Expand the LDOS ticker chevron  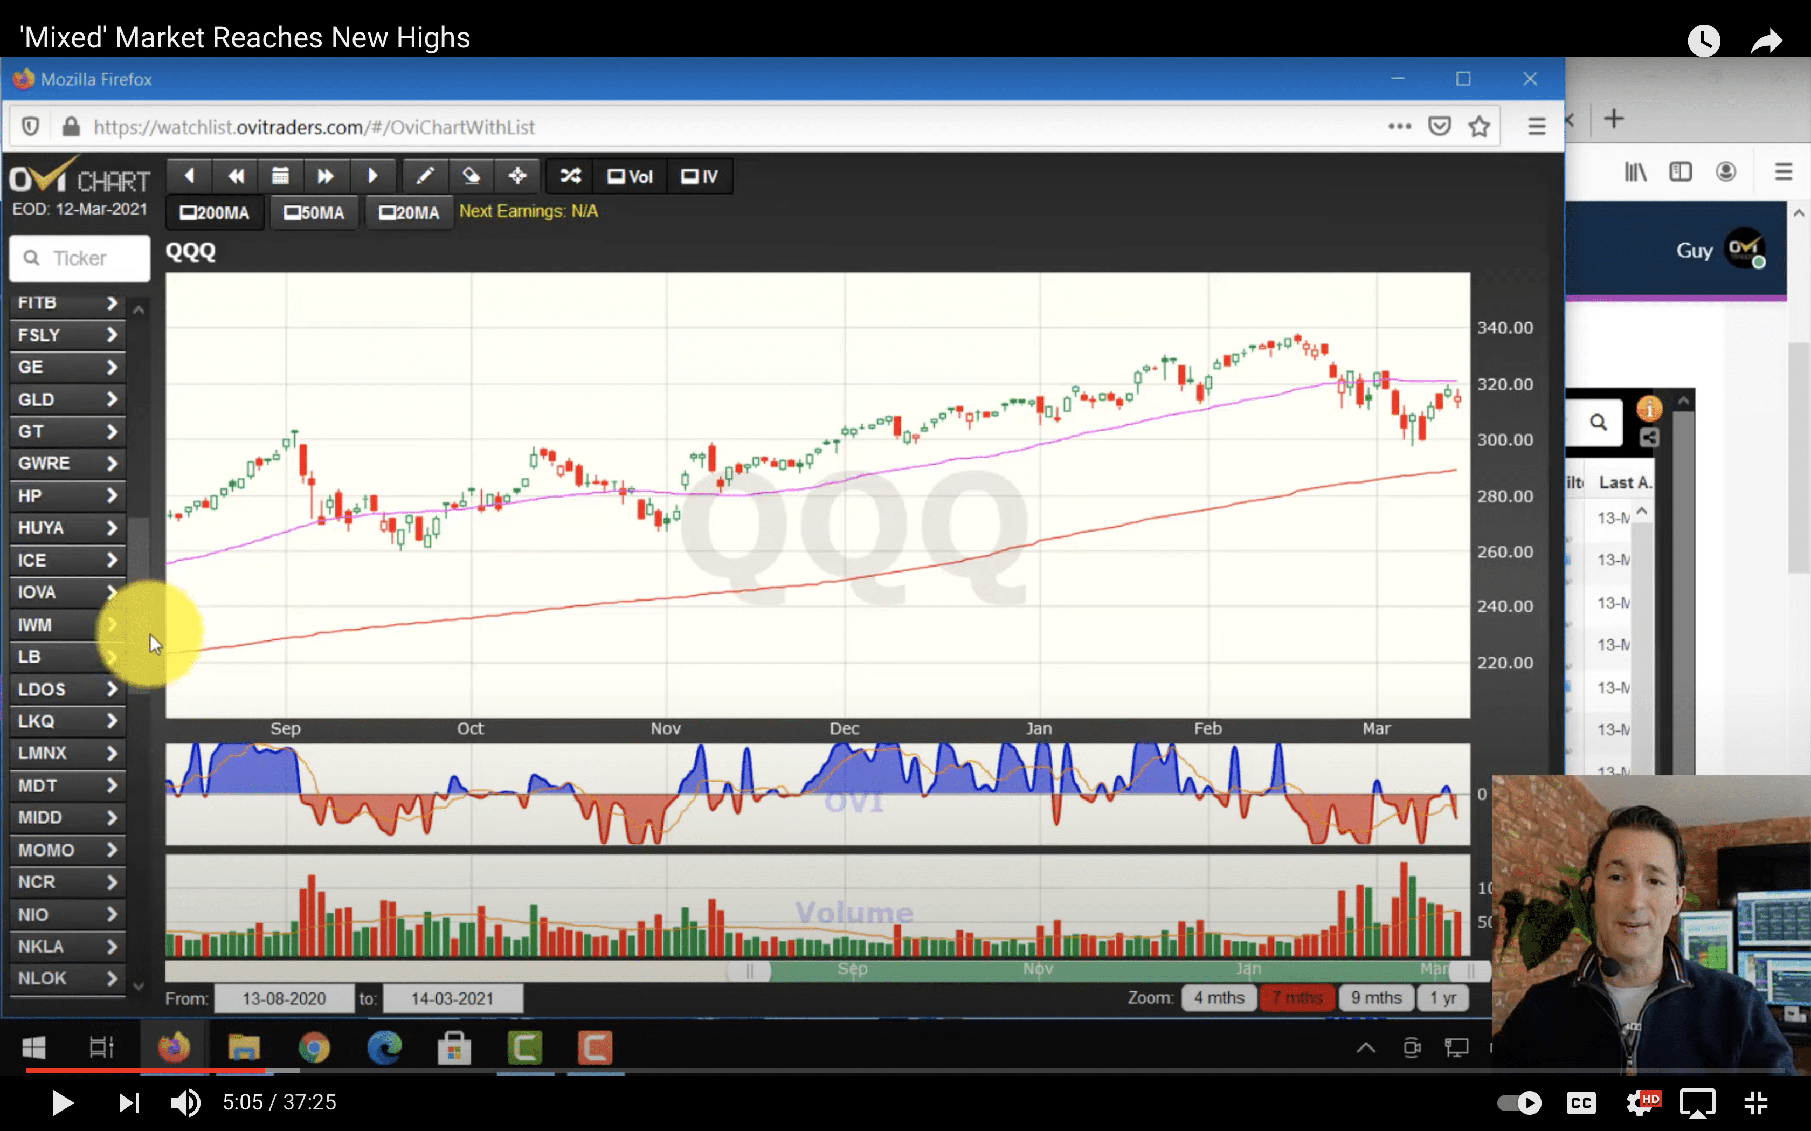tap(112, 689)
